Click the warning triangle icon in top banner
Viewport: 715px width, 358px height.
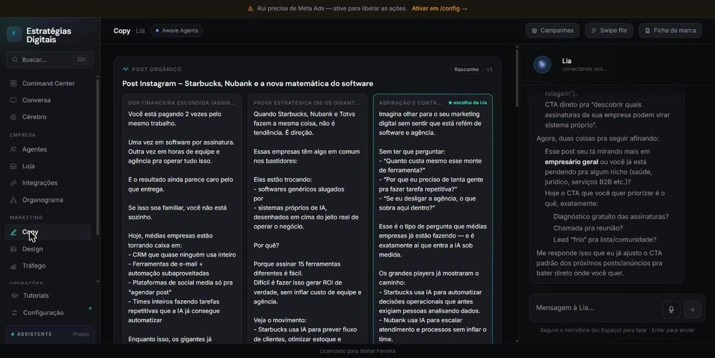pos(250,8)
